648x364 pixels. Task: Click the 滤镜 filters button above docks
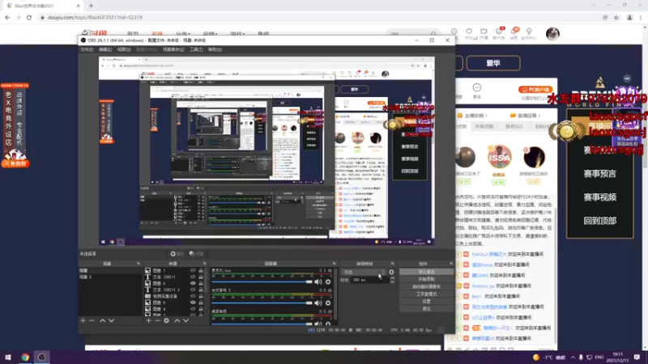[x=196, y=254]
